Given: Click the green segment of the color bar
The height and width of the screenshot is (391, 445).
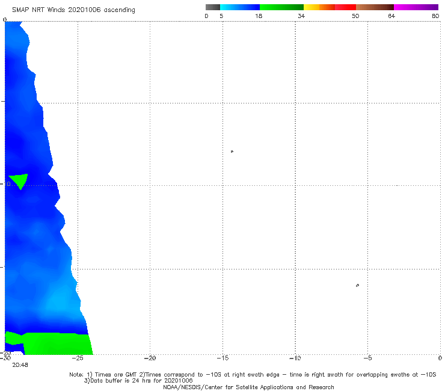Looking at the screenshot, I should (x=281, y=7).
